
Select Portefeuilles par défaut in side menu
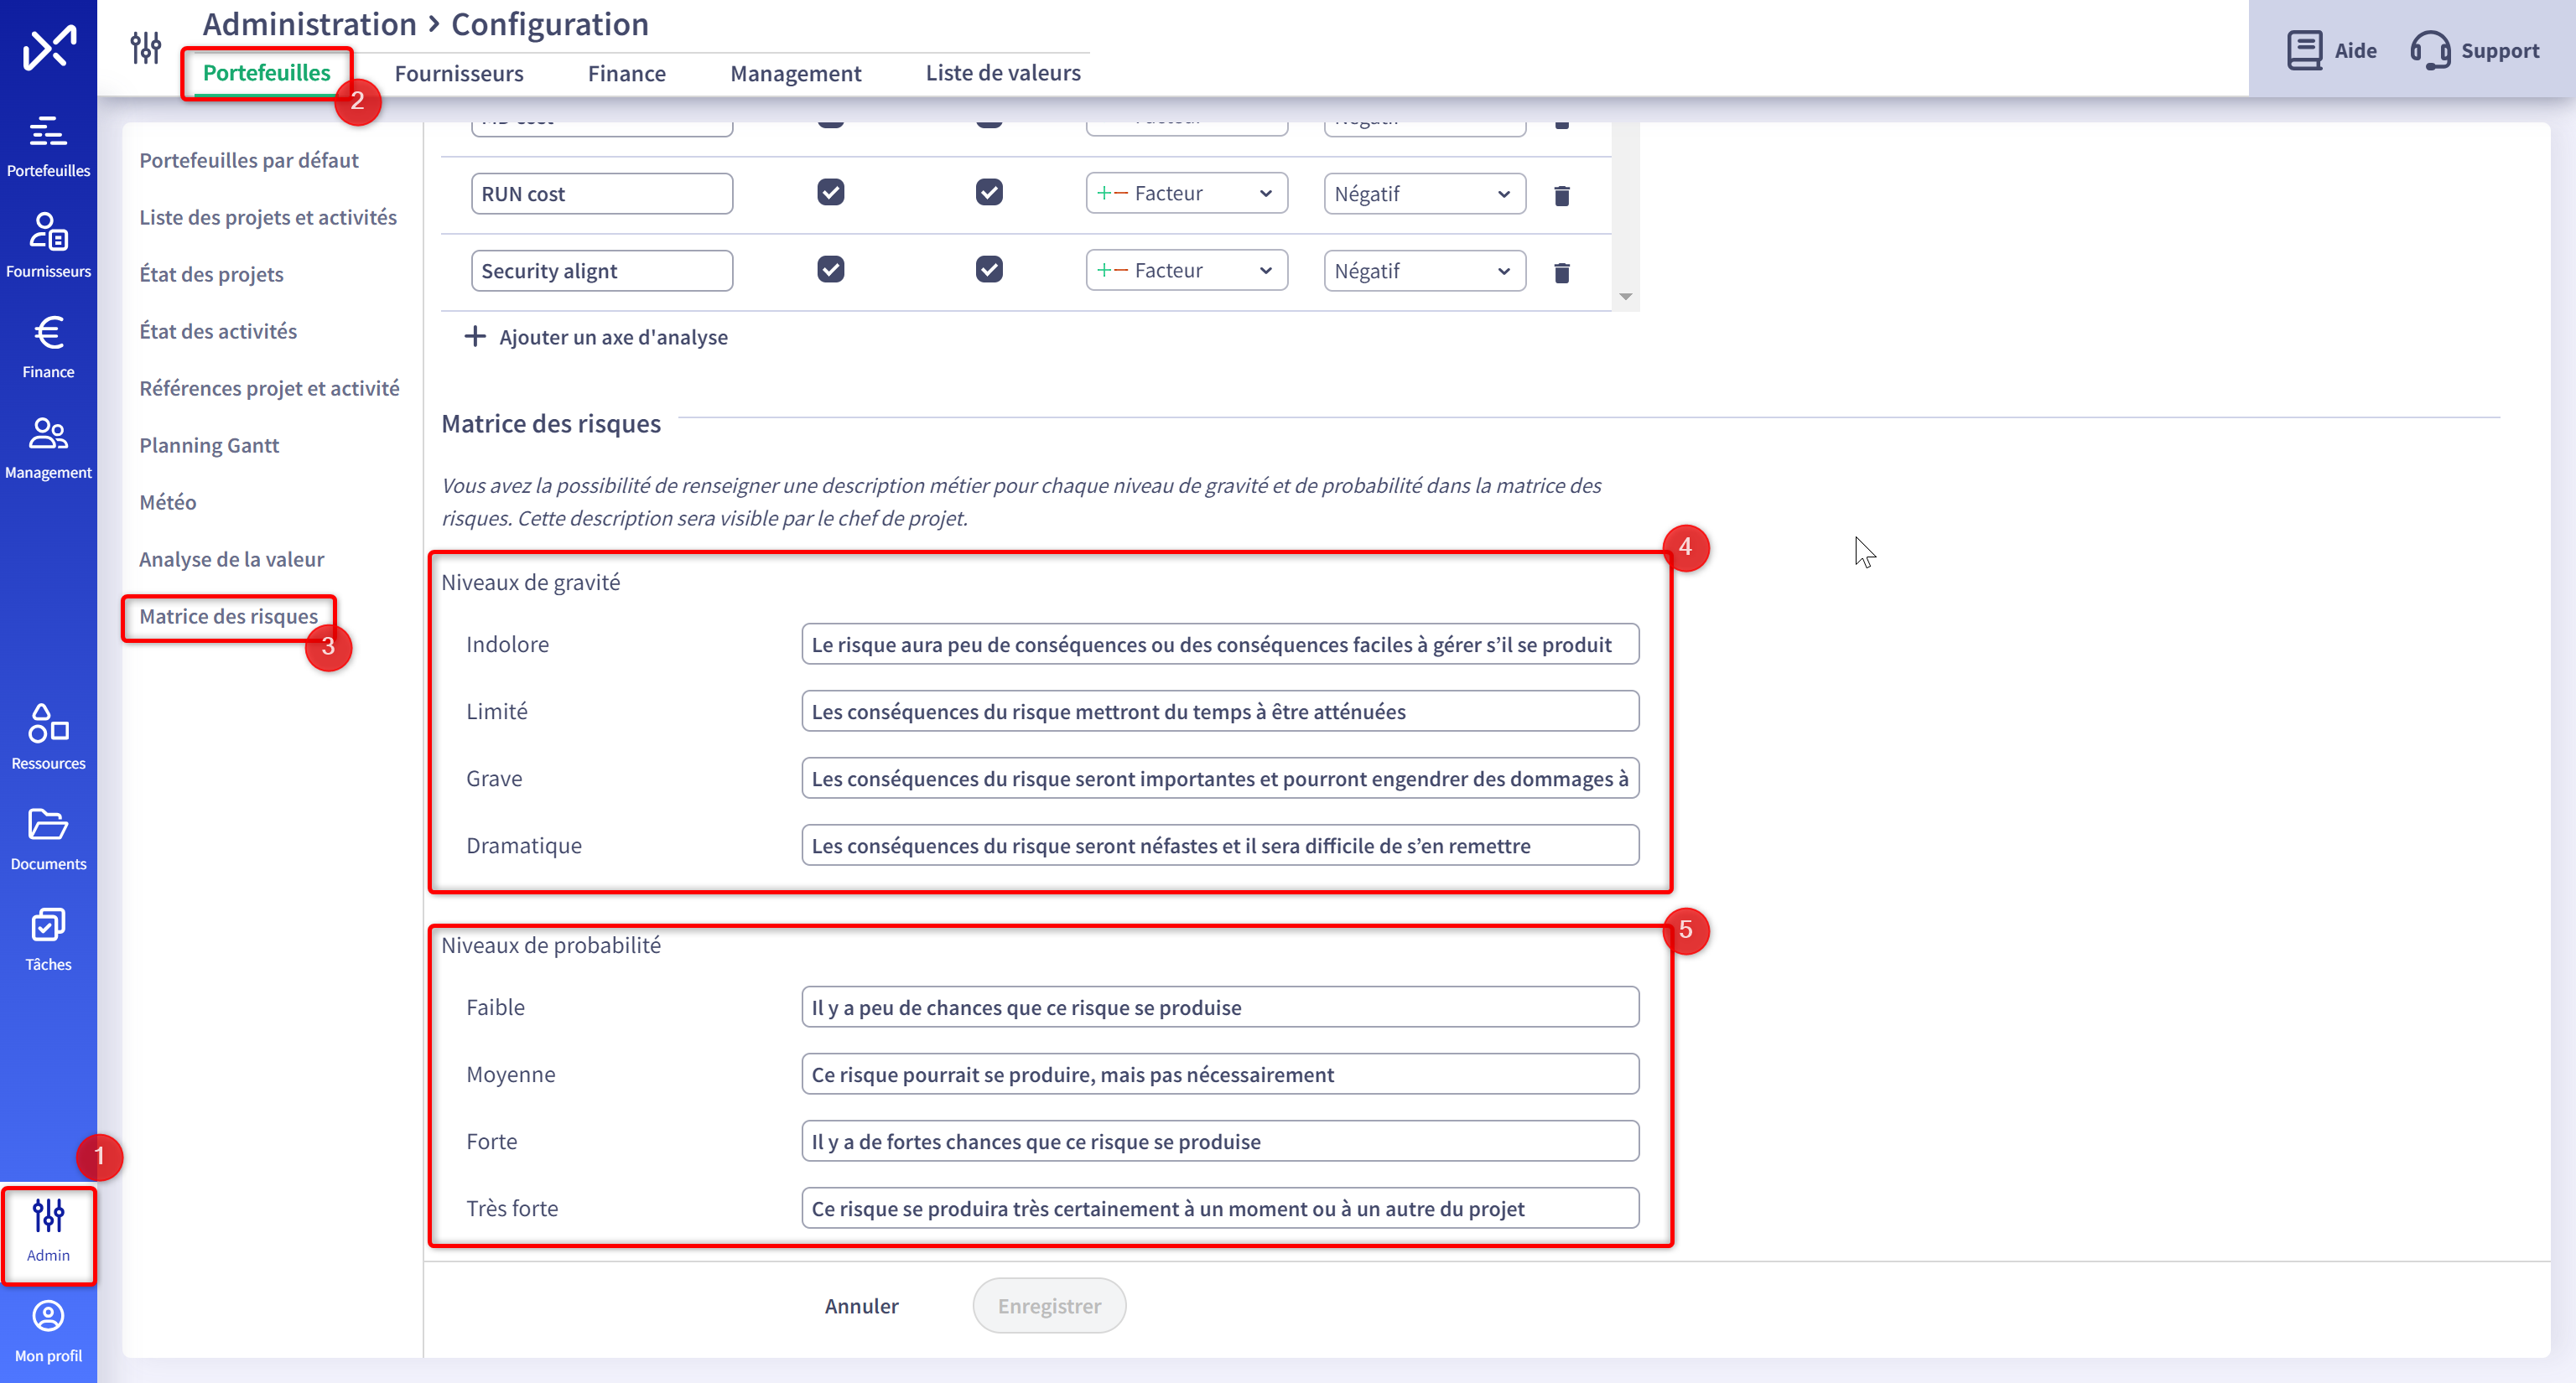(249, 160)
